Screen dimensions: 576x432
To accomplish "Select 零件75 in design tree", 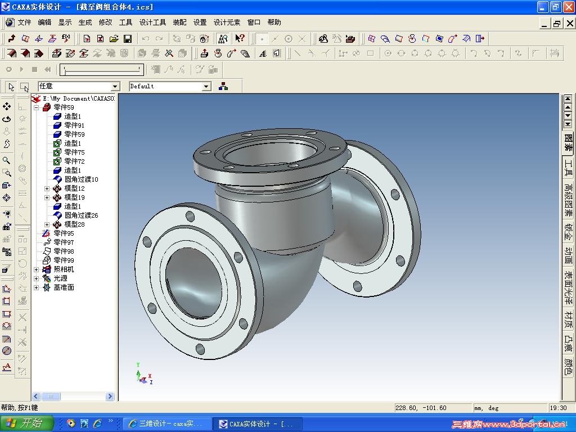I will [74, 152].
